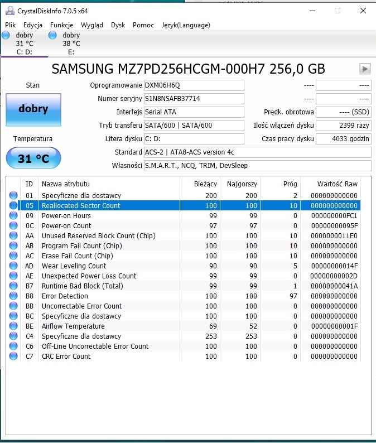
Task: Click the Wartość Raw column header
Action: [x=330, y=184]
